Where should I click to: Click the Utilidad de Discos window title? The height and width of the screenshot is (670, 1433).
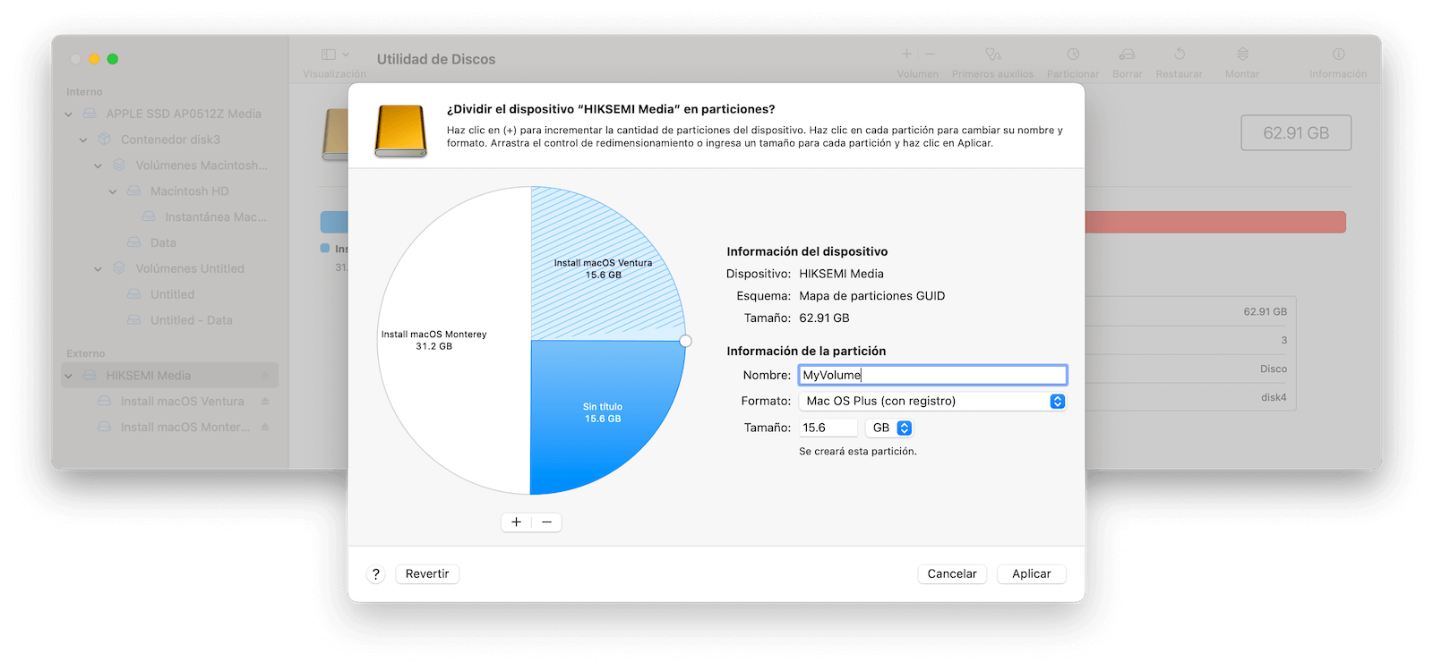[436, 59]
